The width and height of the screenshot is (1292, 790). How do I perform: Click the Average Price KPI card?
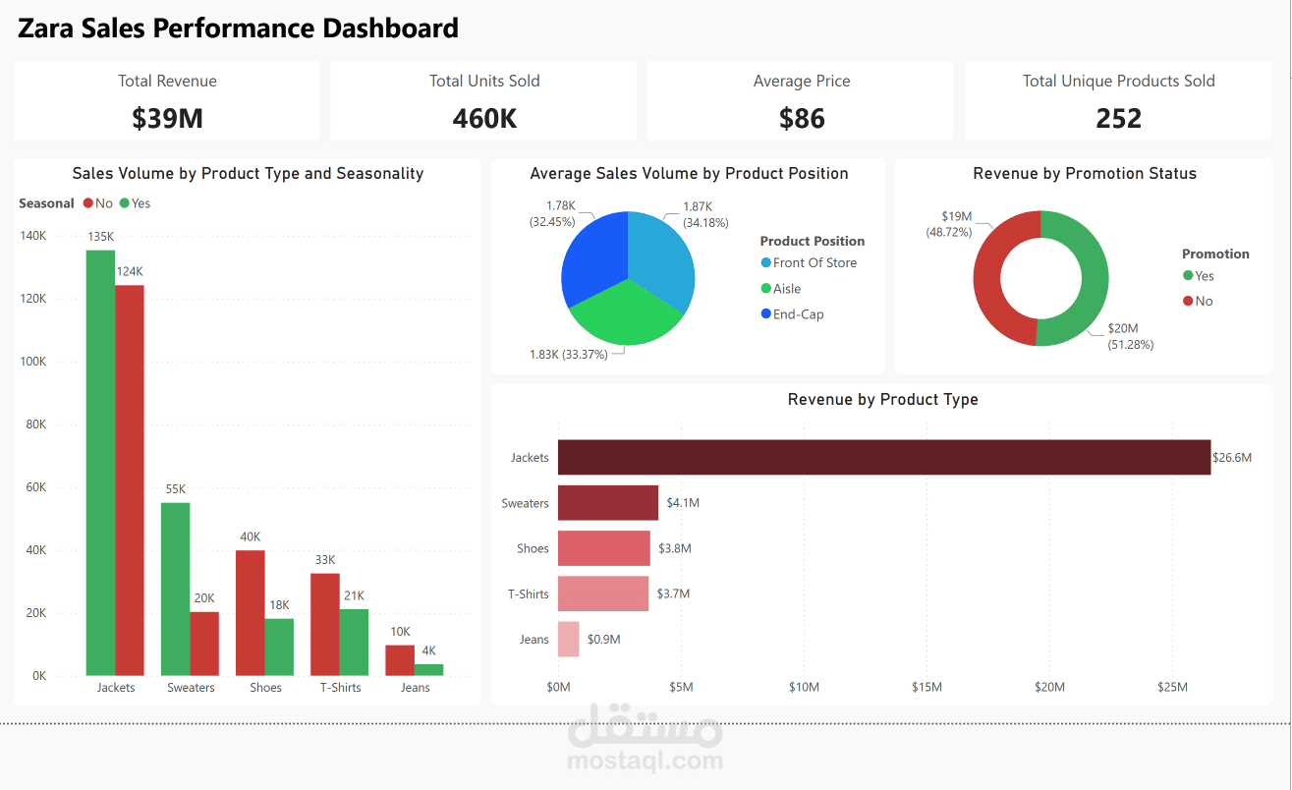(x=800, y=100)
